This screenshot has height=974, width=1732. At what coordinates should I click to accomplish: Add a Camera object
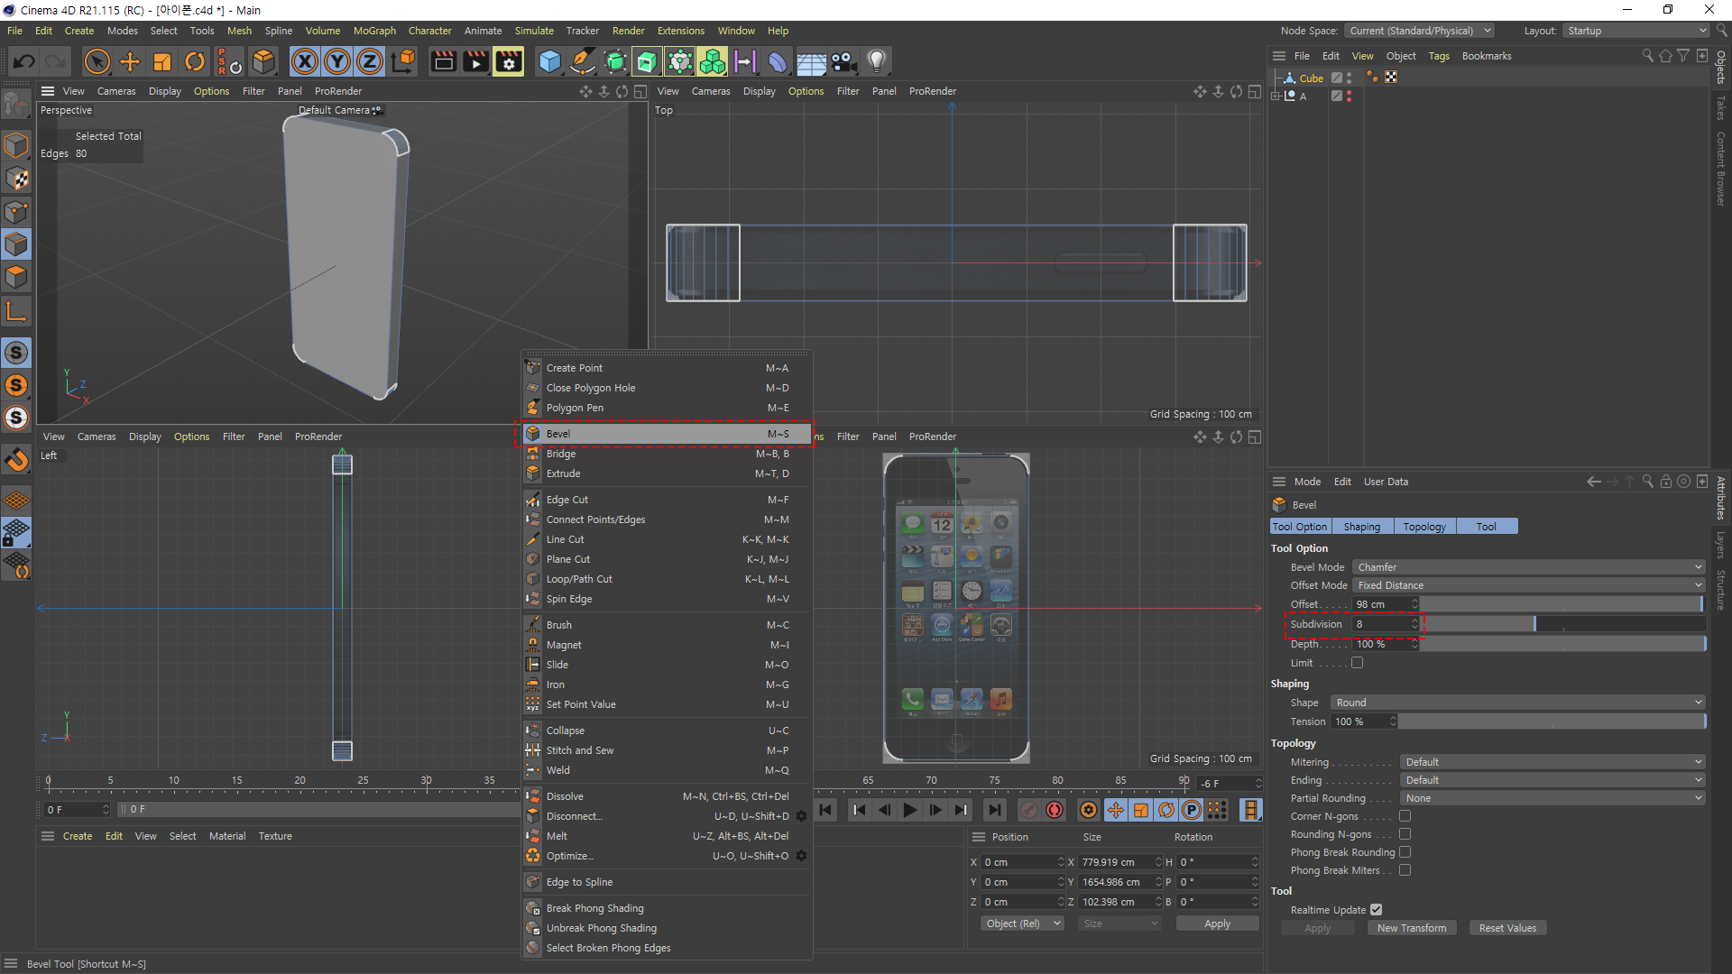[843, 61]
